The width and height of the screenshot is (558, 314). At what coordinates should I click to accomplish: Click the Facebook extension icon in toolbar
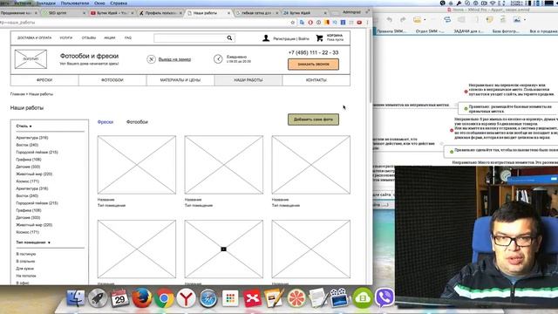(343, 23)
